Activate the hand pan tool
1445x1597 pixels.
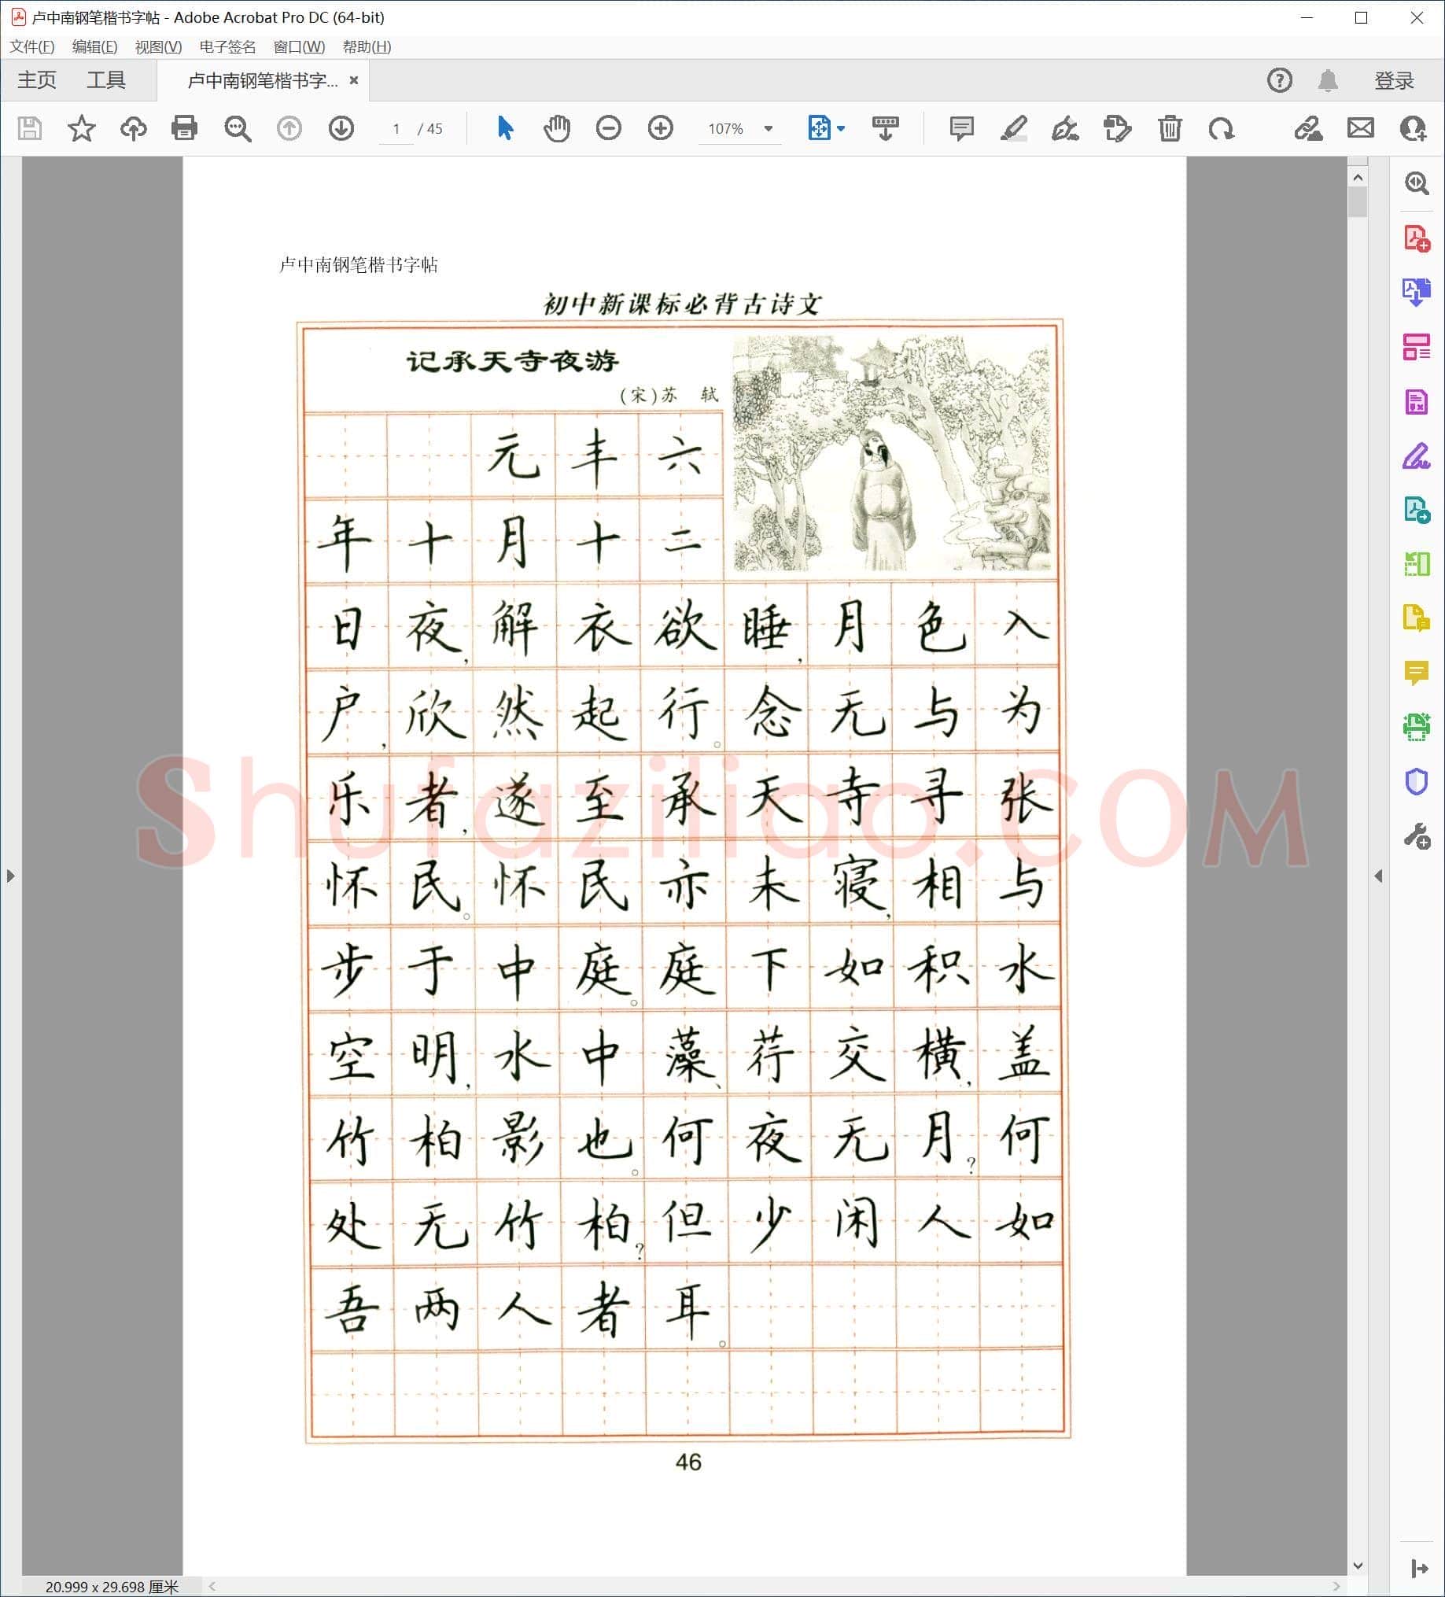557,127
